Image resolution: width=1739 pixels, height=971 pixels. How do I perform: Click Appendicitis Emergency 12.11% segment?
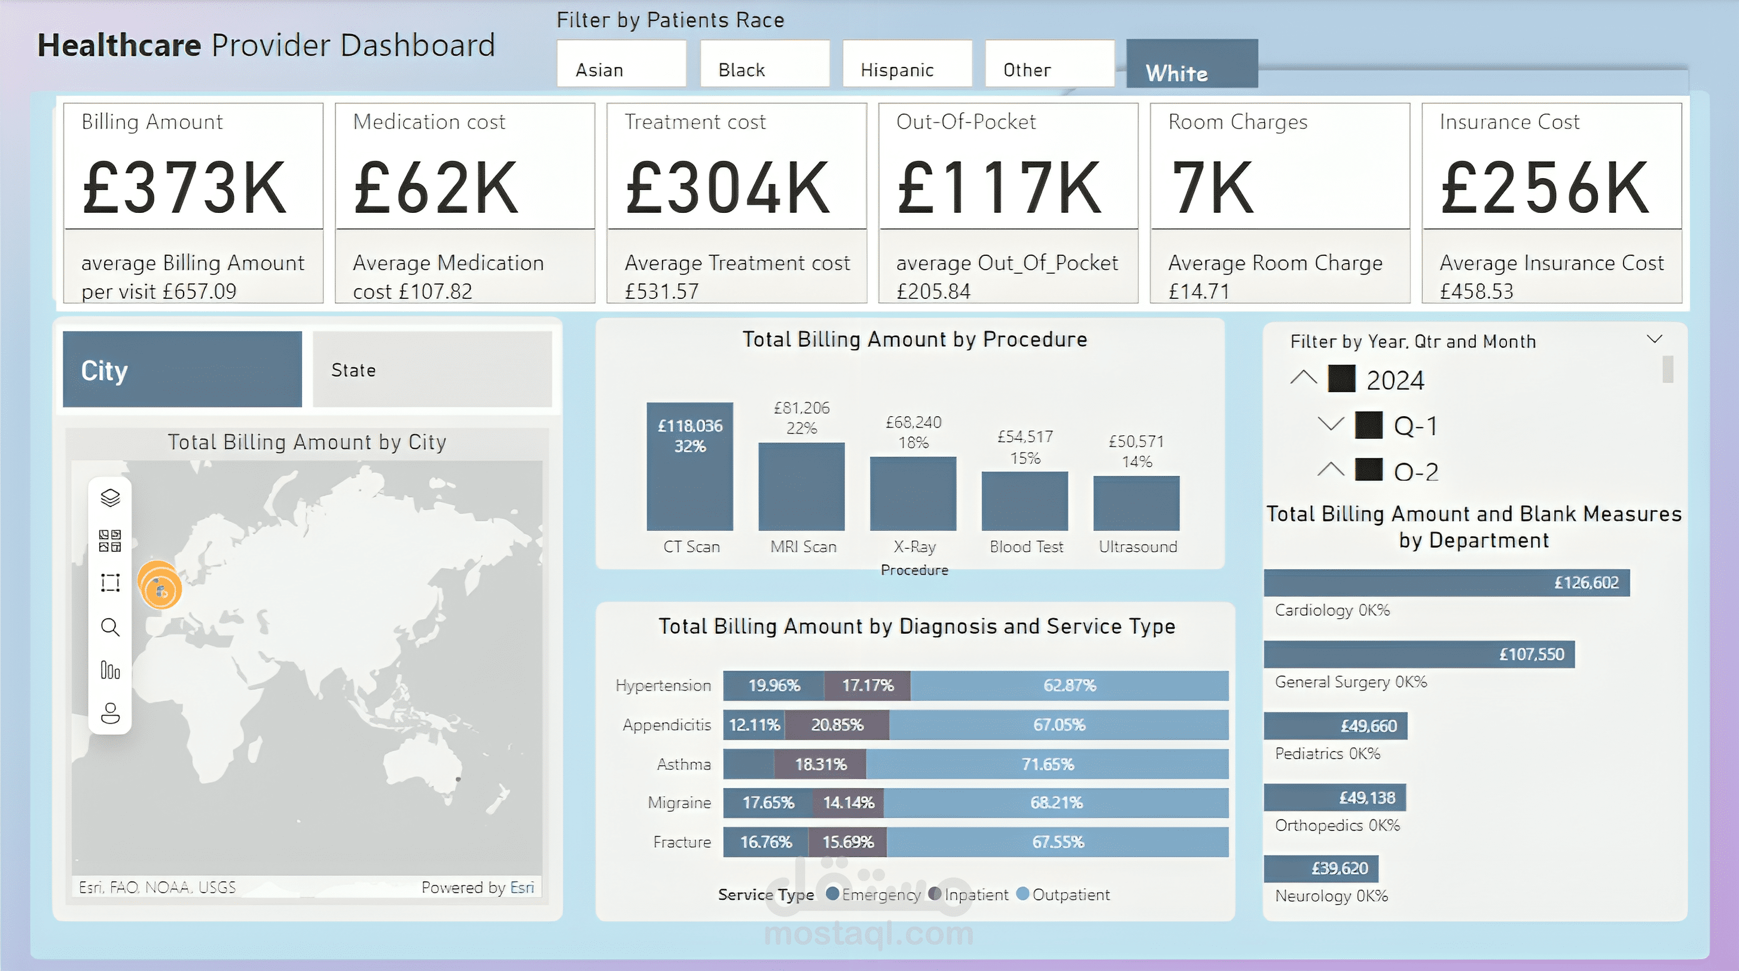tap(754, 725)
